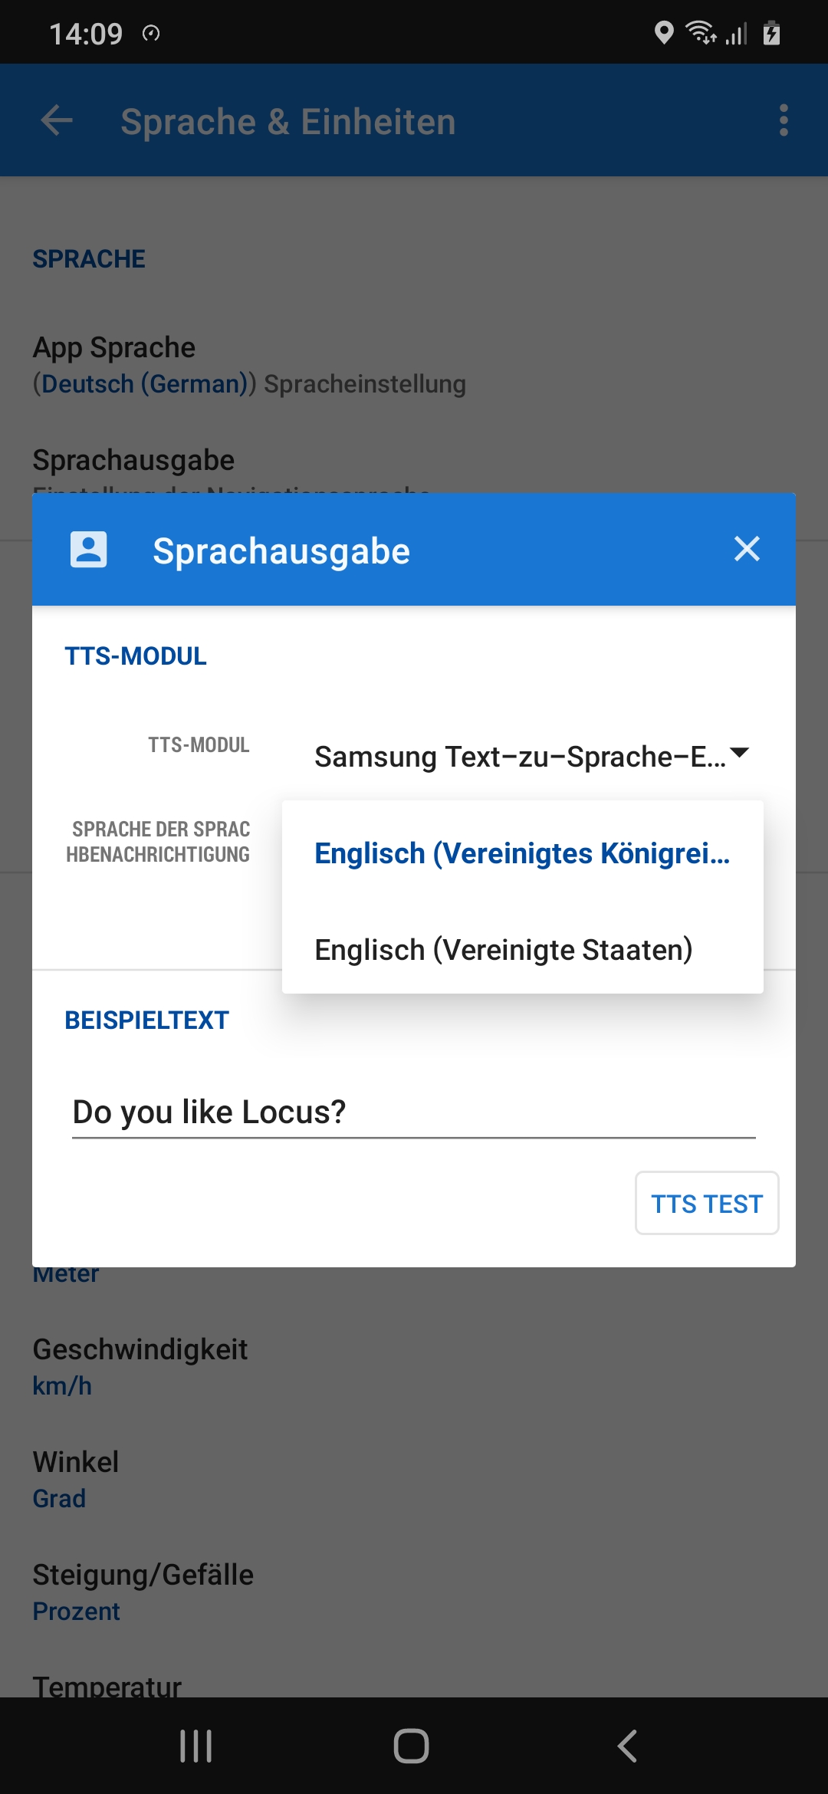Tap the Wi-Fi icon in status bar

(x=701, y=33)
